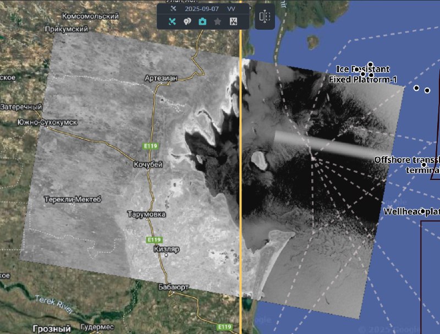Toggle the split-view compare button
Screen dimensions: 440x334
(x=265, y=17)
